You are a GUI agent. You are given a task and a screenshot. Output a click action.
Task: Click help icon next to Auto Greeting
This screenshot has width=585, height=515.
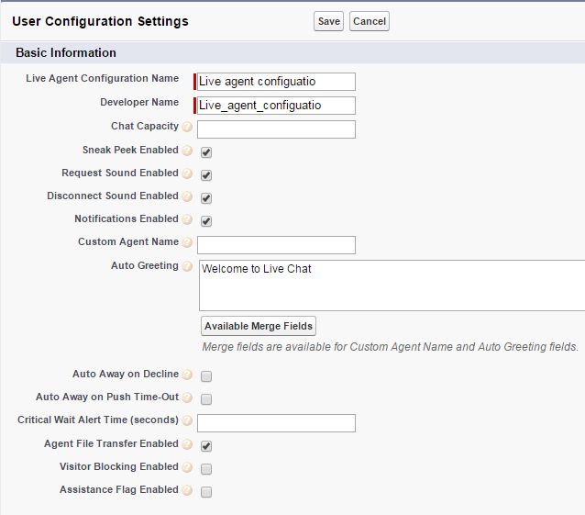pyautogui.click(x=187, y=266)
